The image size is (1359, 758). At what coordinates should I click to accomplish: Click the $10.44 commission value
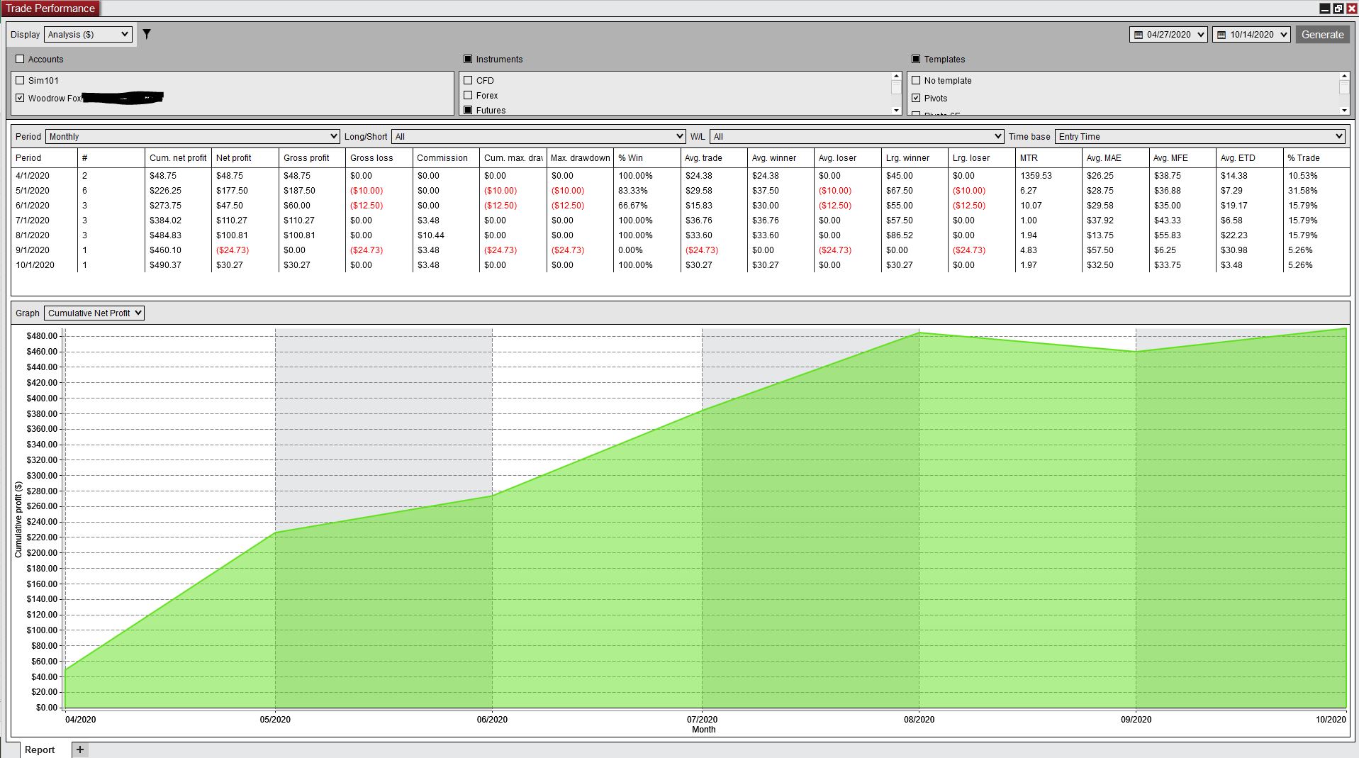(431, 235)
